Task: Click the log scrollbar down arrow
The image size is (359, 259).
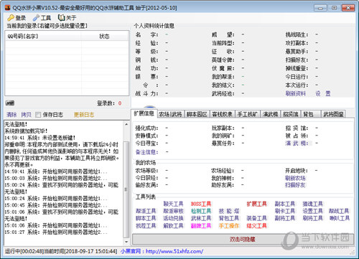Action: pyautogui.click(x=126, y=242)
